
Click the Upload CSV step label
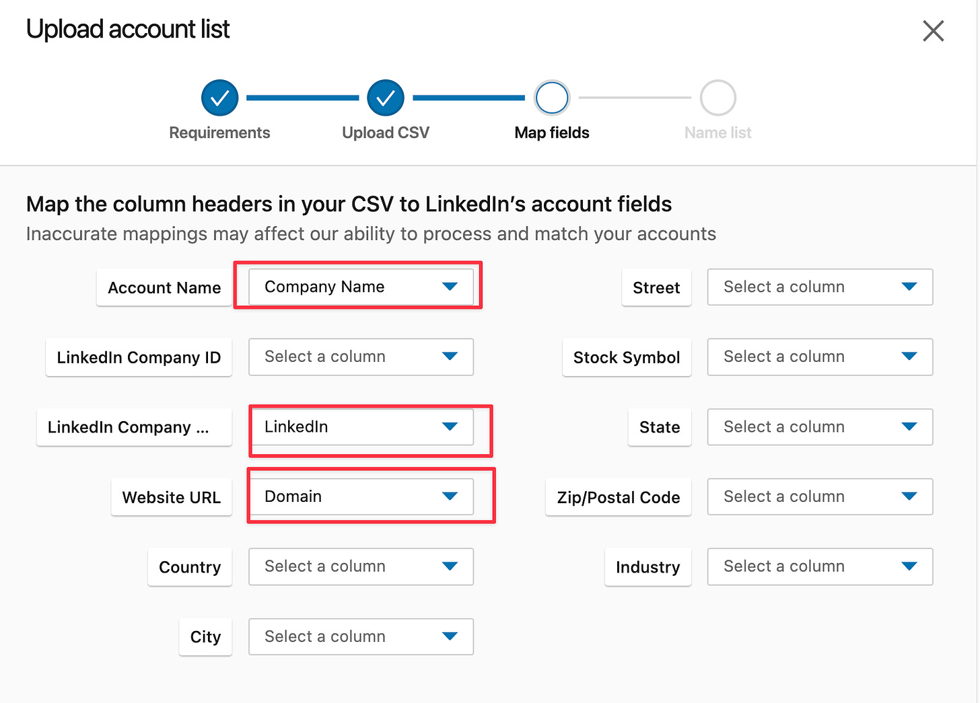pos(386,133)
